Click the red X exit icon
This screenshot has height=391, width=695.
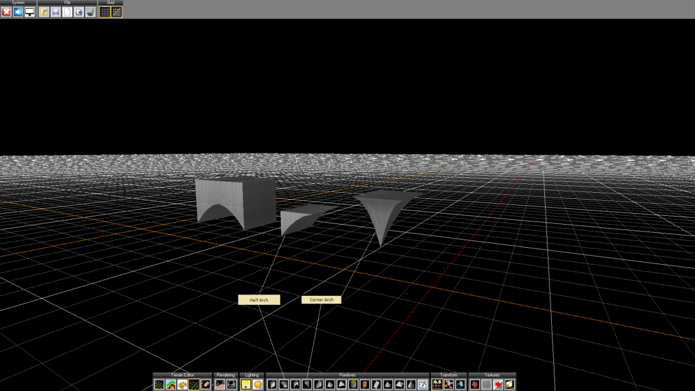point(6,12)
